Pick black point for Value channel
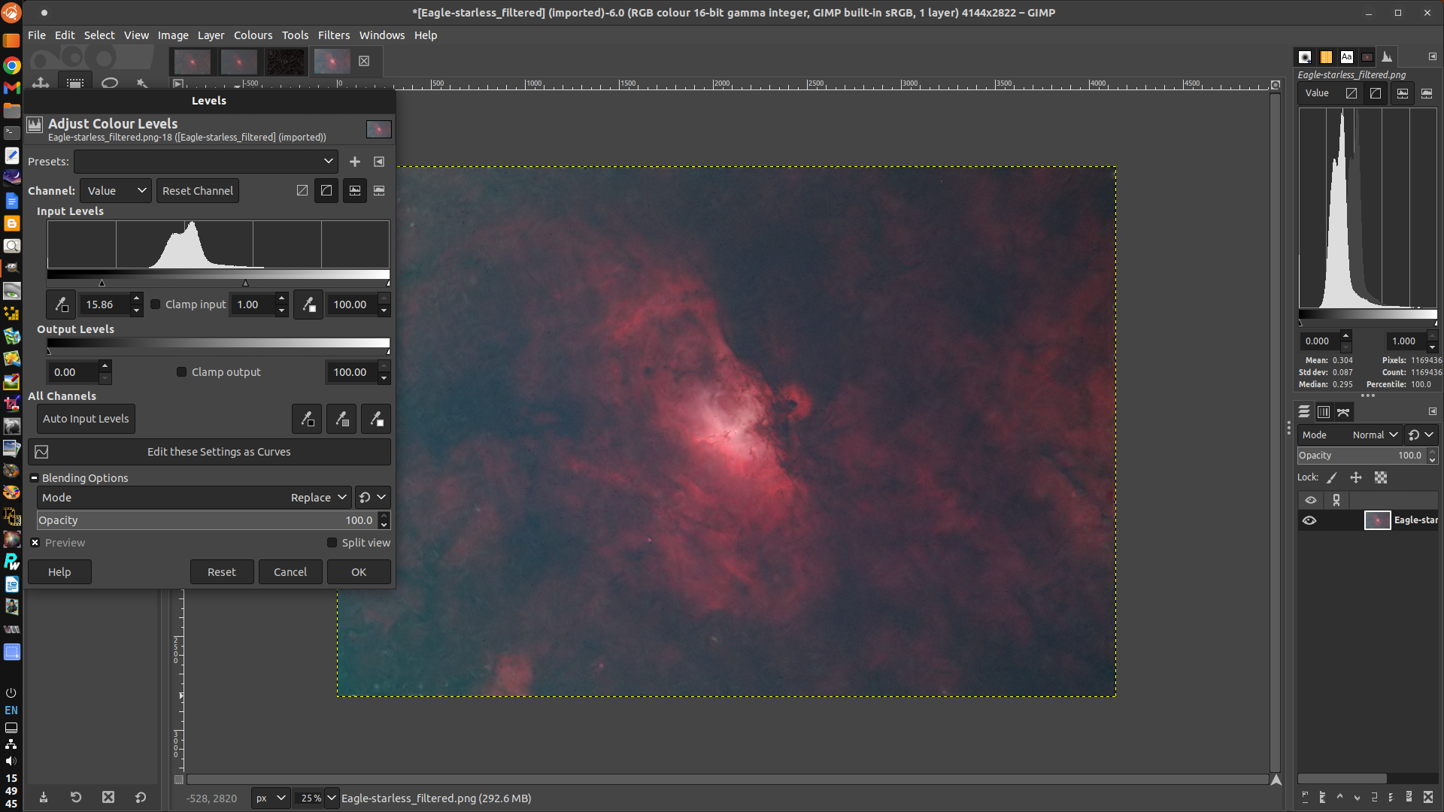This screenshot has width=1444, height=812. (x=61, y=304)
